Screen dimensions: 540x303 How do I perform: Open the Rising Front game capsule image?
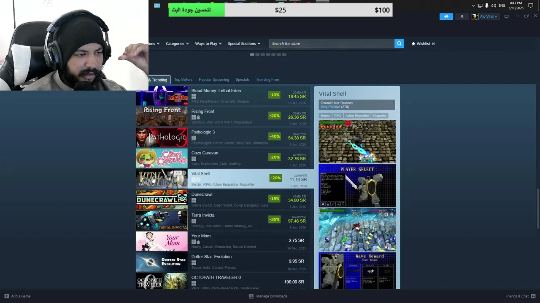pyautogui.click(x=162, y=117)
